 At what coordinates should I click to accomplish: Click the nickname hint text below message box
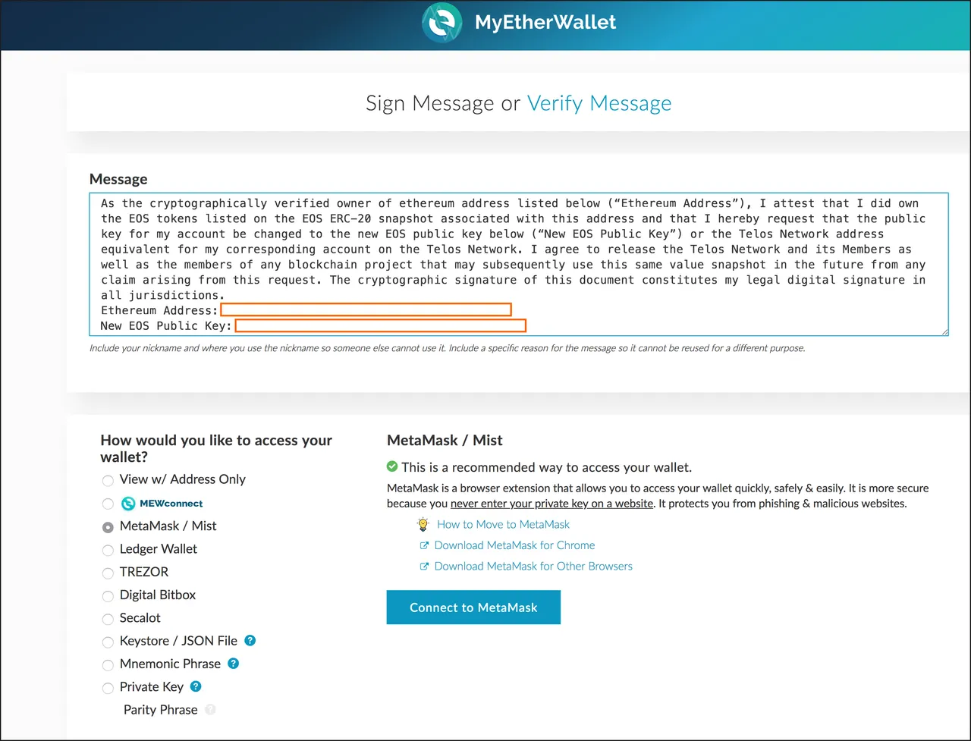447,348
